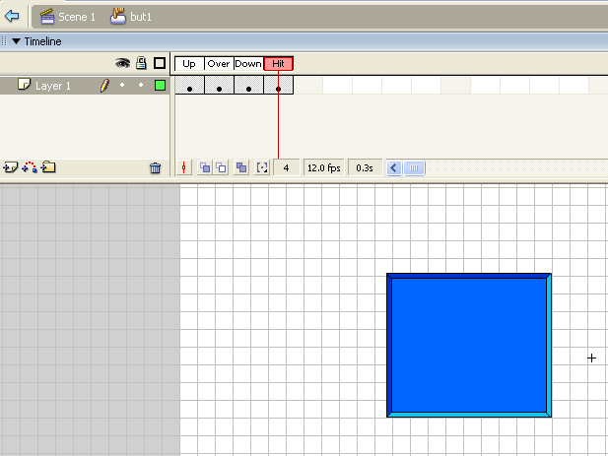Click the timeline scroll left arrow
This screenshot has width=608, height=456.
click(x=394, y=168)
